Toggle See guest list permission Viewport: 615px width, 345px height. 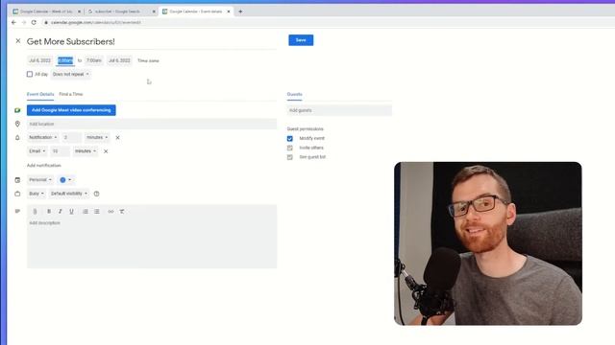coord(290,157)
